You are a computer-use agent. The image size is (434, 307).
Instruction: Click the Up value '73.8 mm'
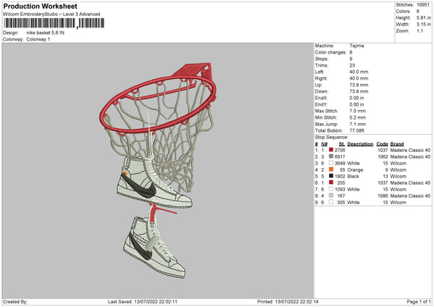pyautogui.click(x=359, y=85)
